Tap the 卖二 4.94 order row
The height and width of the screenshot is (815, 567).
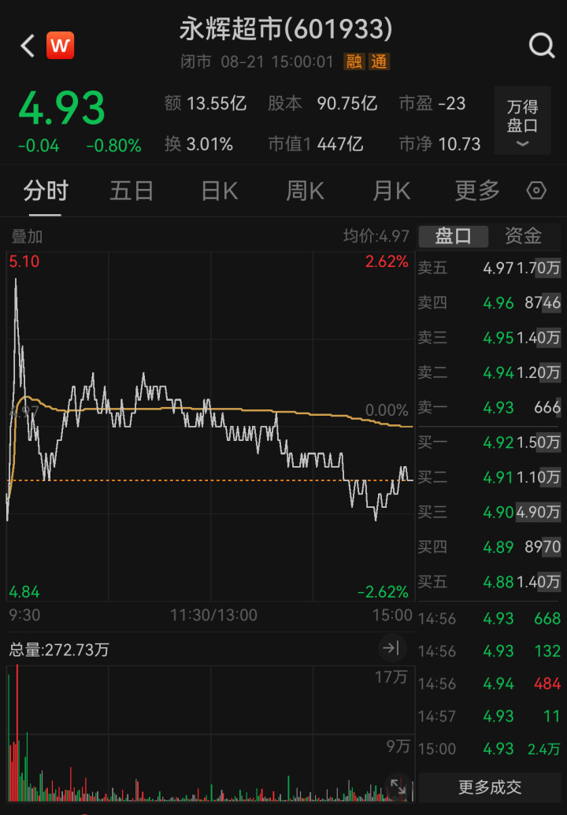(x=489, y=372)
